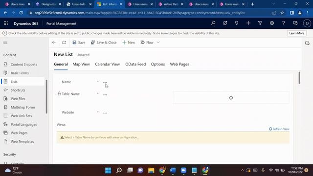Image resolution: width=313 pixels, height=176 pixels.
Task: Bookmark this page with the star icon
Action: tap(282, 13)
